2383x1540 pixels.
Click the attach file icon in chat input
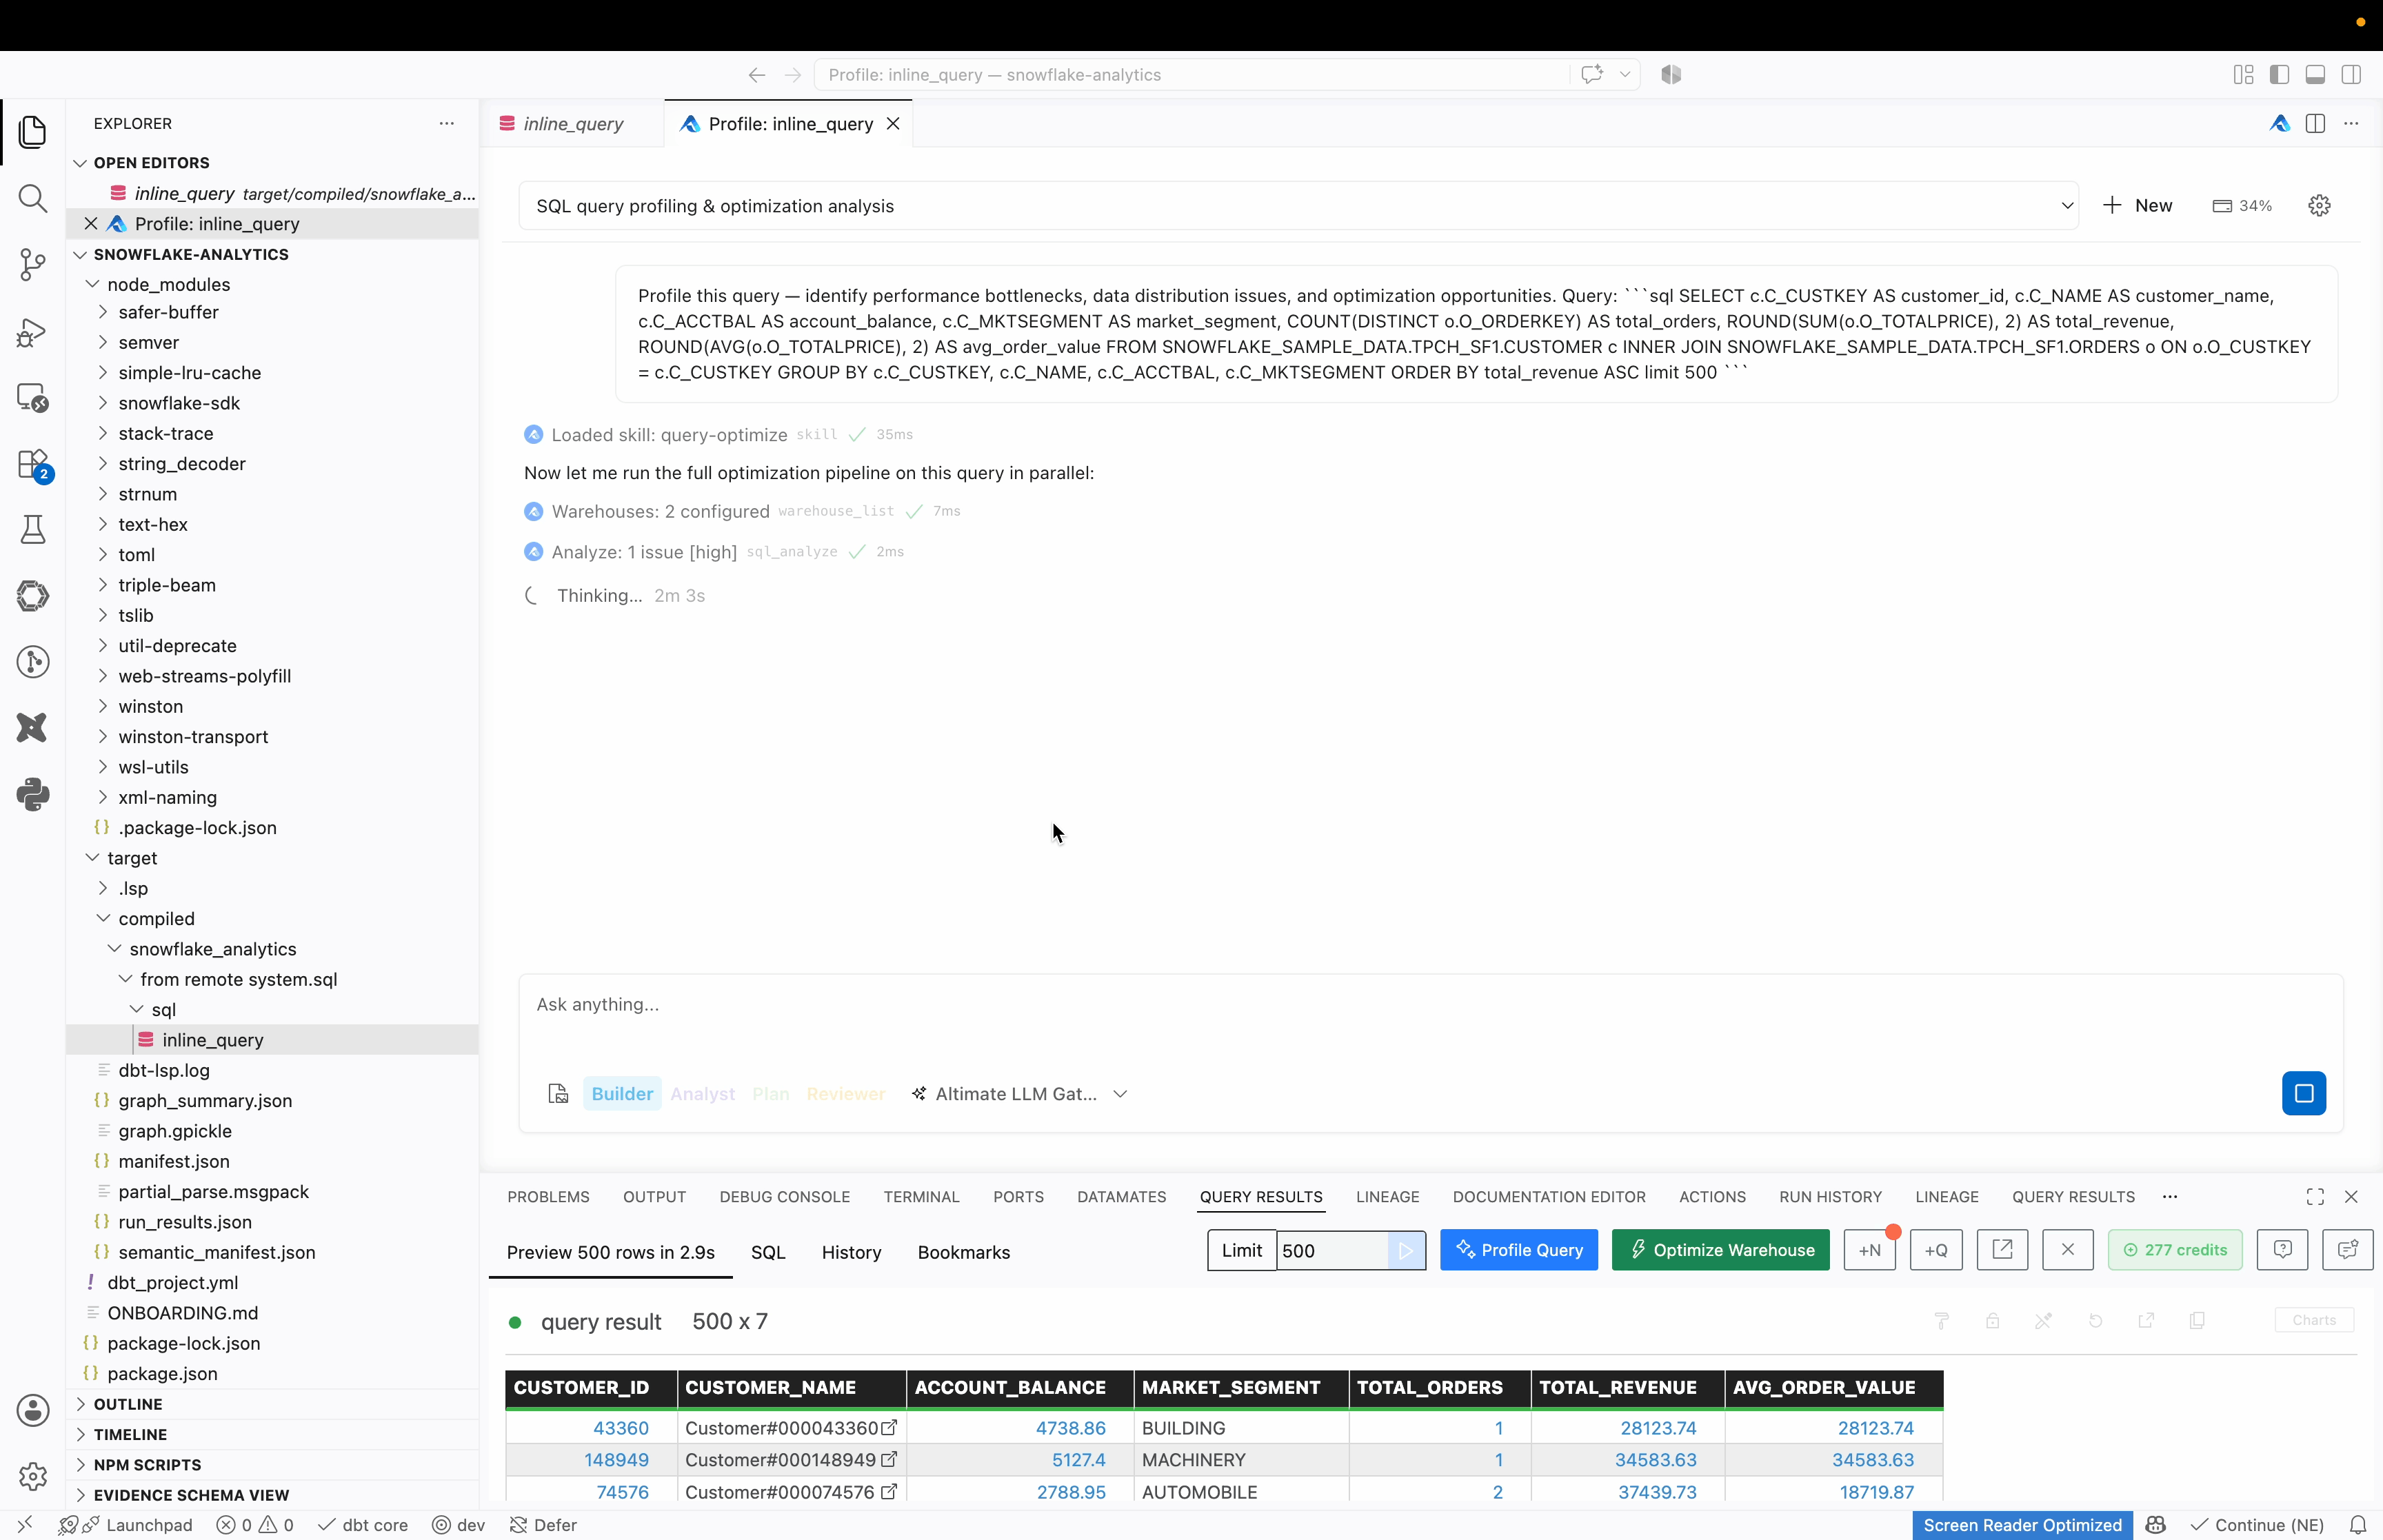pos(558,1094)
